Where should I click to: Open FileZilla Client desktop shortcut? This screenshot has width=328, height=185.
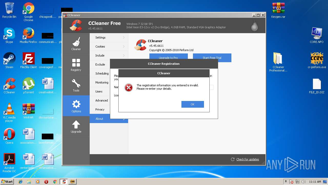[x=28, y=61]
